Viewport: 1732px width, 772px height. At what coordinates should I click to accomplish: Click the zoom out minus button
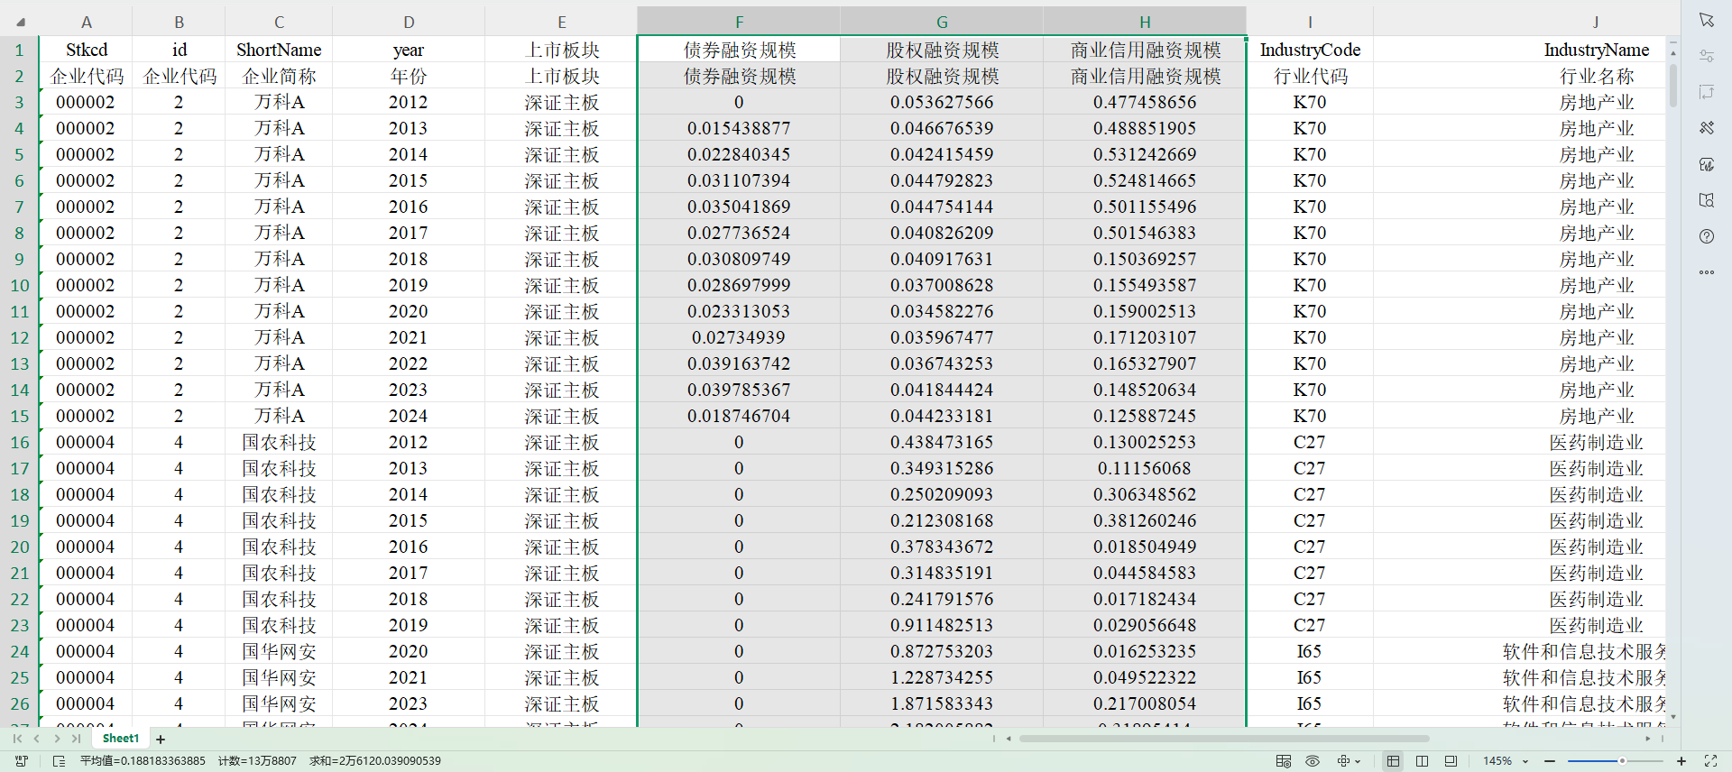coord(1550,761)
